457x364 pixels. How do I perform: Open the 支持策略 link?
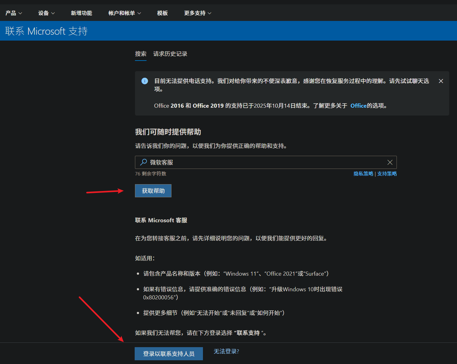click(387, 174)
